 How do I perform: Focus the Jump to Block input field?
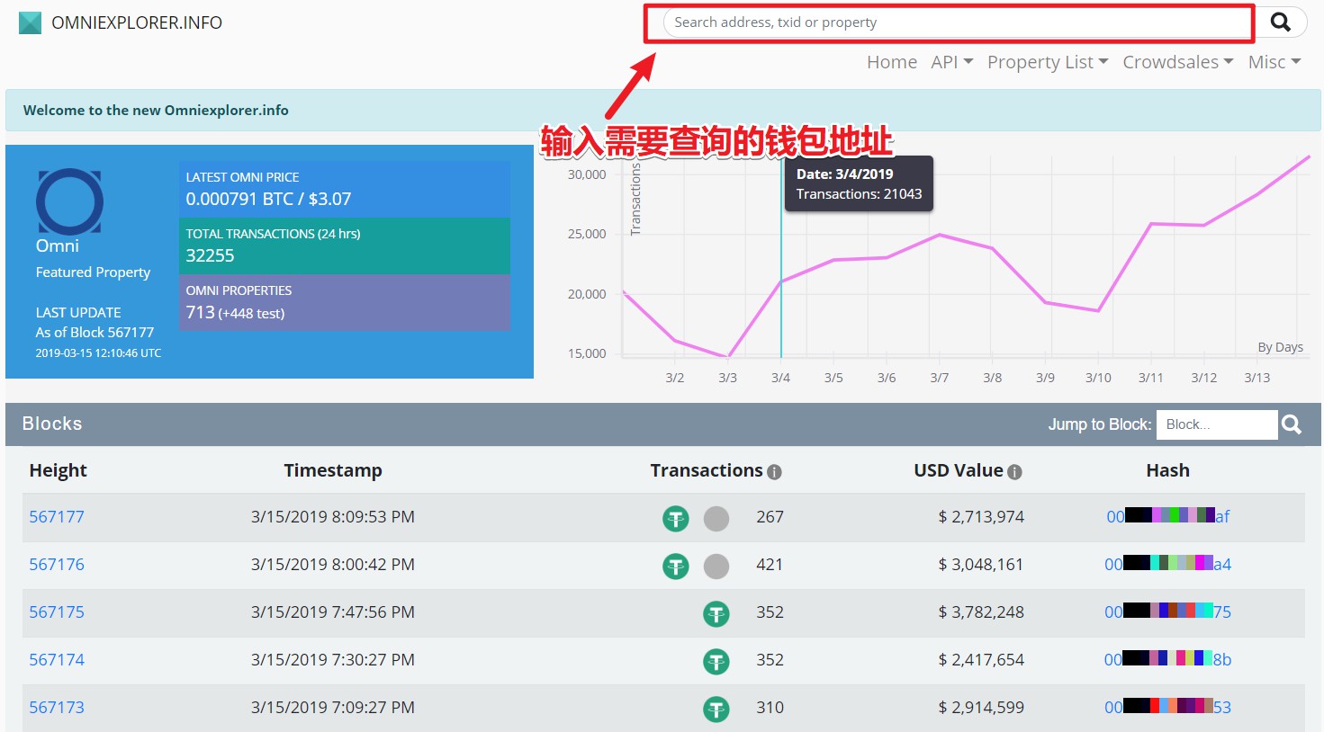click(x=1217, y=424)
